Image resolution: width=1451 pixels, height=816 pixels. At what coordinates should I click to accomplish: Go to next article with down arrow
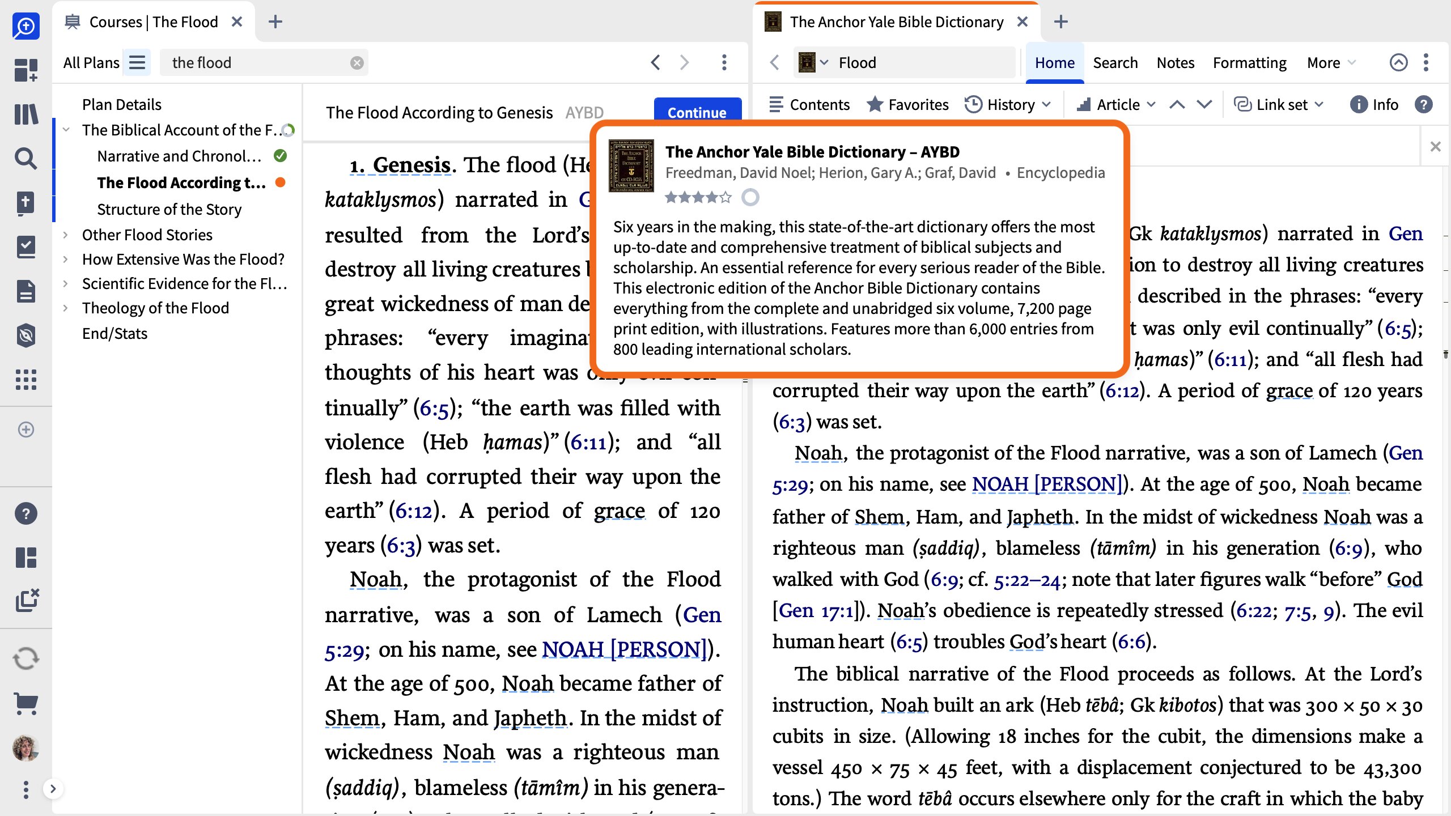[x=1204, y=104]
